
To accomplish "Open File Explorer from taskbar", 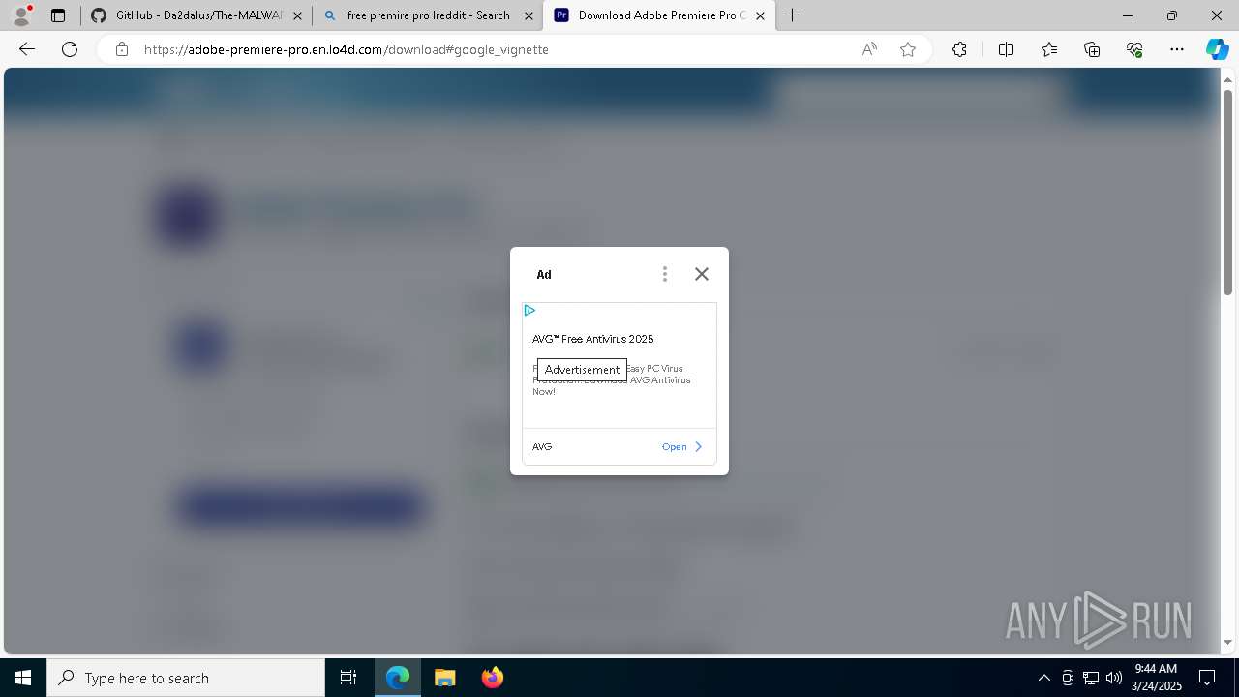I will click(444, 678).
